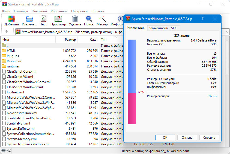230x154 pixels.
Task: Select the Resources folder in the list
Action: pyautogui.click(x=14, y=61)
